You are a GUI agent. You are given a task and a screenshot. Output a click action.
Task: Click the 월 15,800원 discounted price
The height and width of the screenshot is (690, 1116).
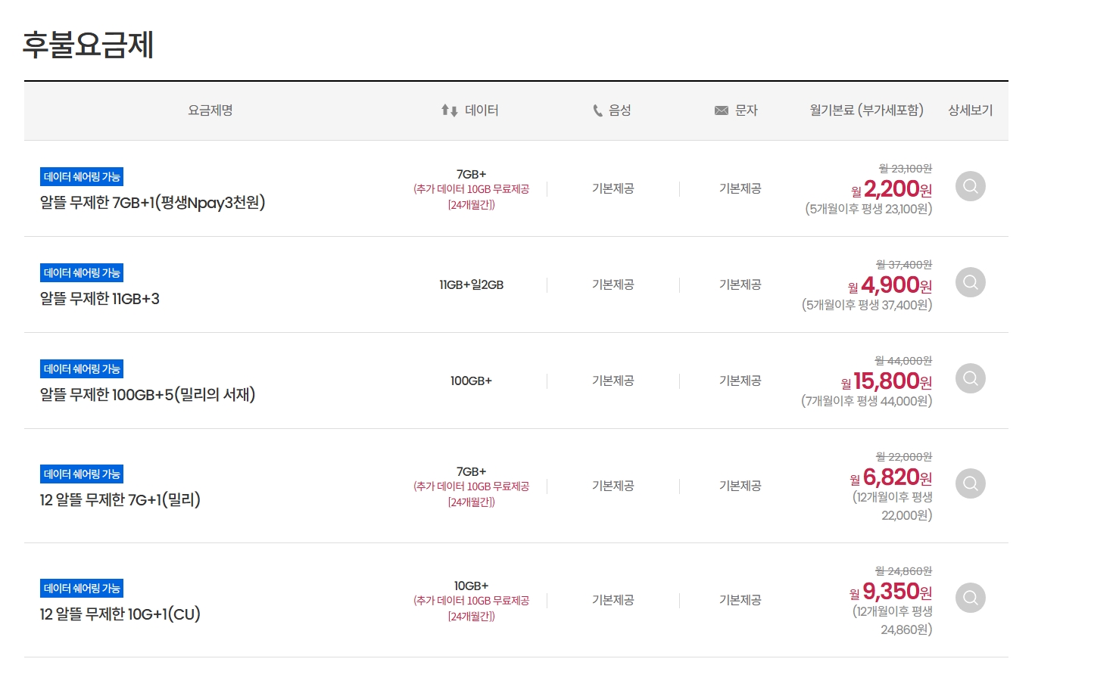(x=886, y=381)
